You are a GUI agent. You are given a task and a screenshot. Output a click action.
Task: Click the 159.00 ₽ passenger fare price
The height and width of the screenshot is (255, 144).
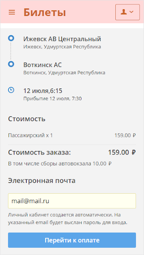point(125,135)
